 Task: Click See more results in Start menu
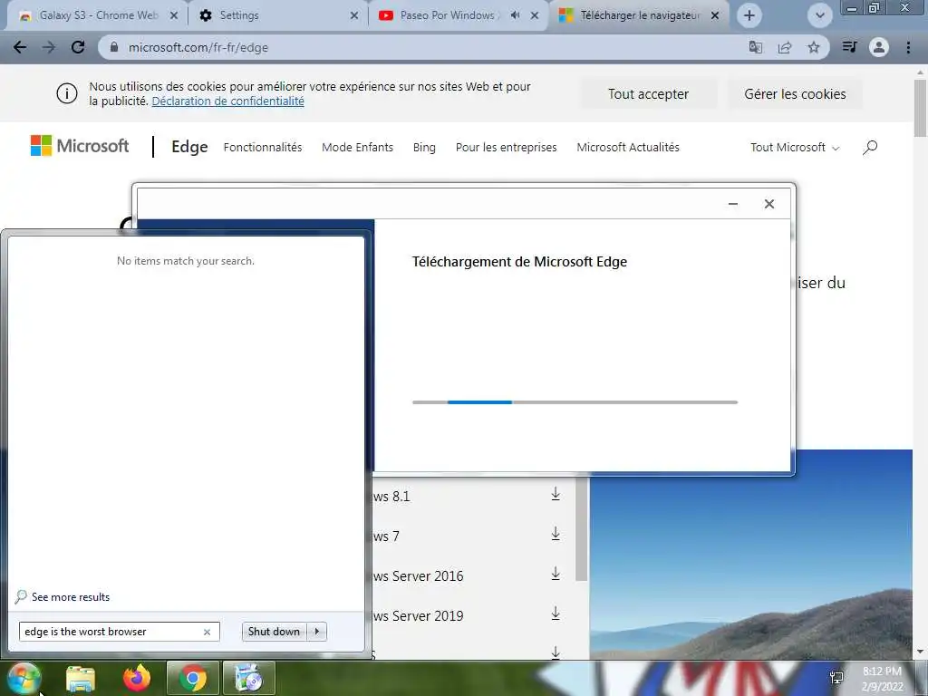pos(63,597)
